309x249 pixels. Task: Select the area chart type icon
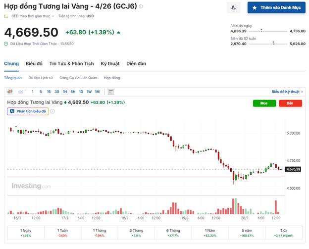(21, 92)
